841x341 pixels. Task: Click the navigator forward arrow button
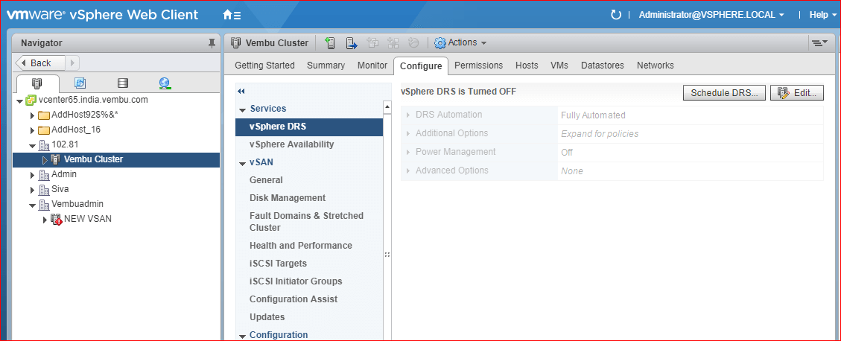coord(72,63)
